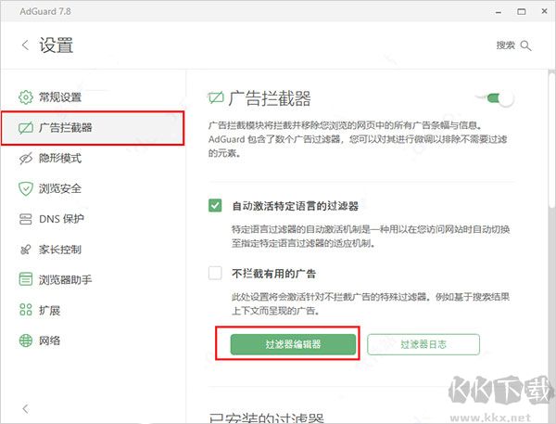Minimize the AdGuard window
The width and height of the screenshot is (556, 424).
[499, 12]
